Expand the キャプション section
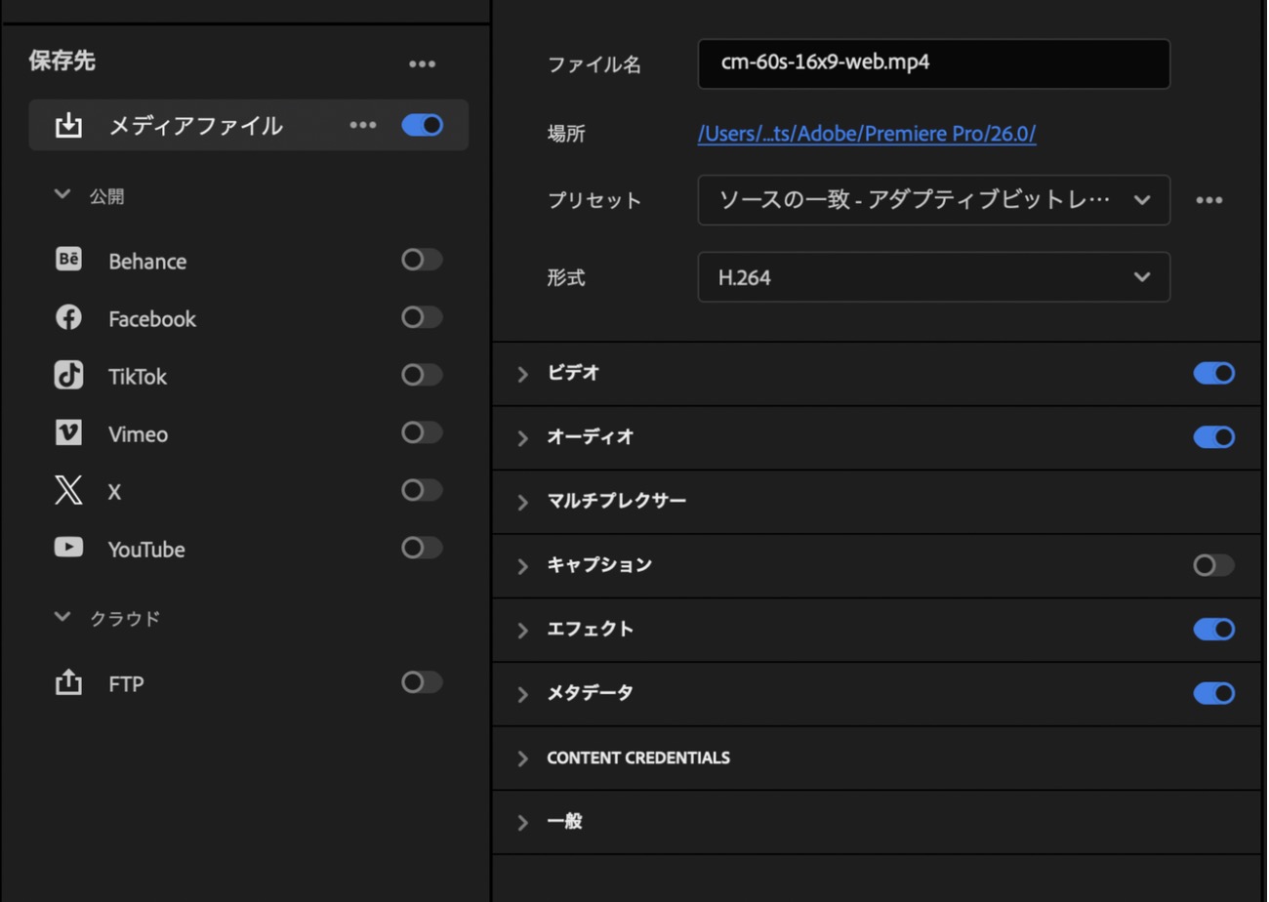Image resolution: width=1269 pixels, height=902 pixels. (523, 566)
